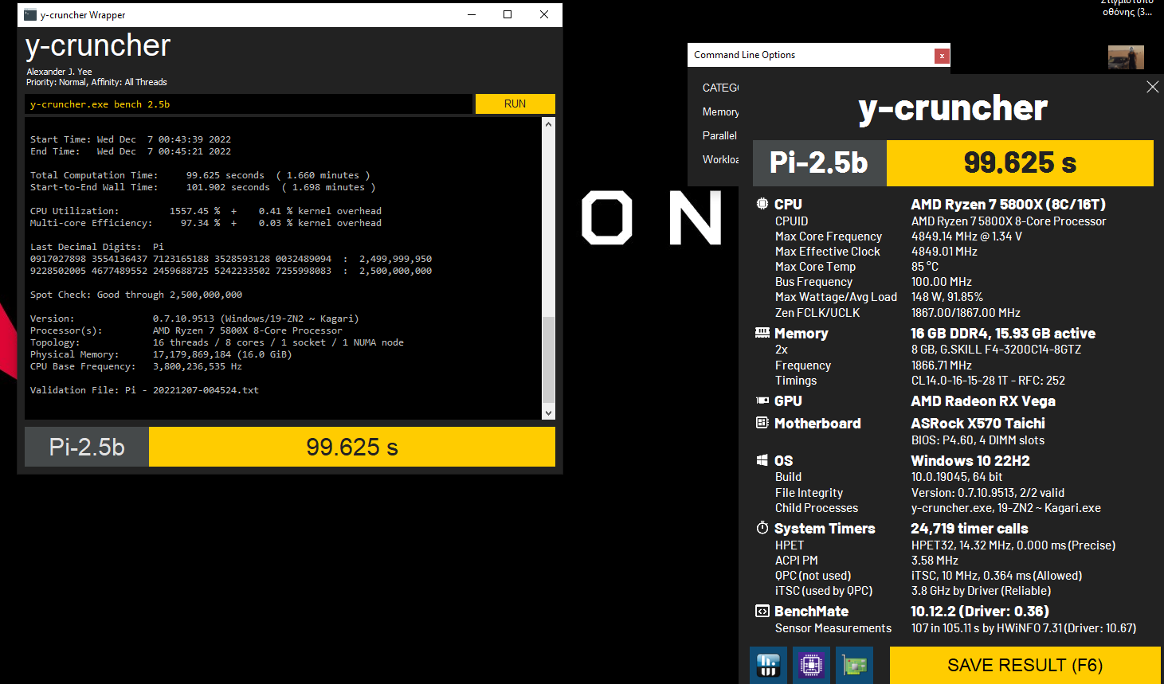Open the HWiNFO tool icon in BenchMate panel

768,665
